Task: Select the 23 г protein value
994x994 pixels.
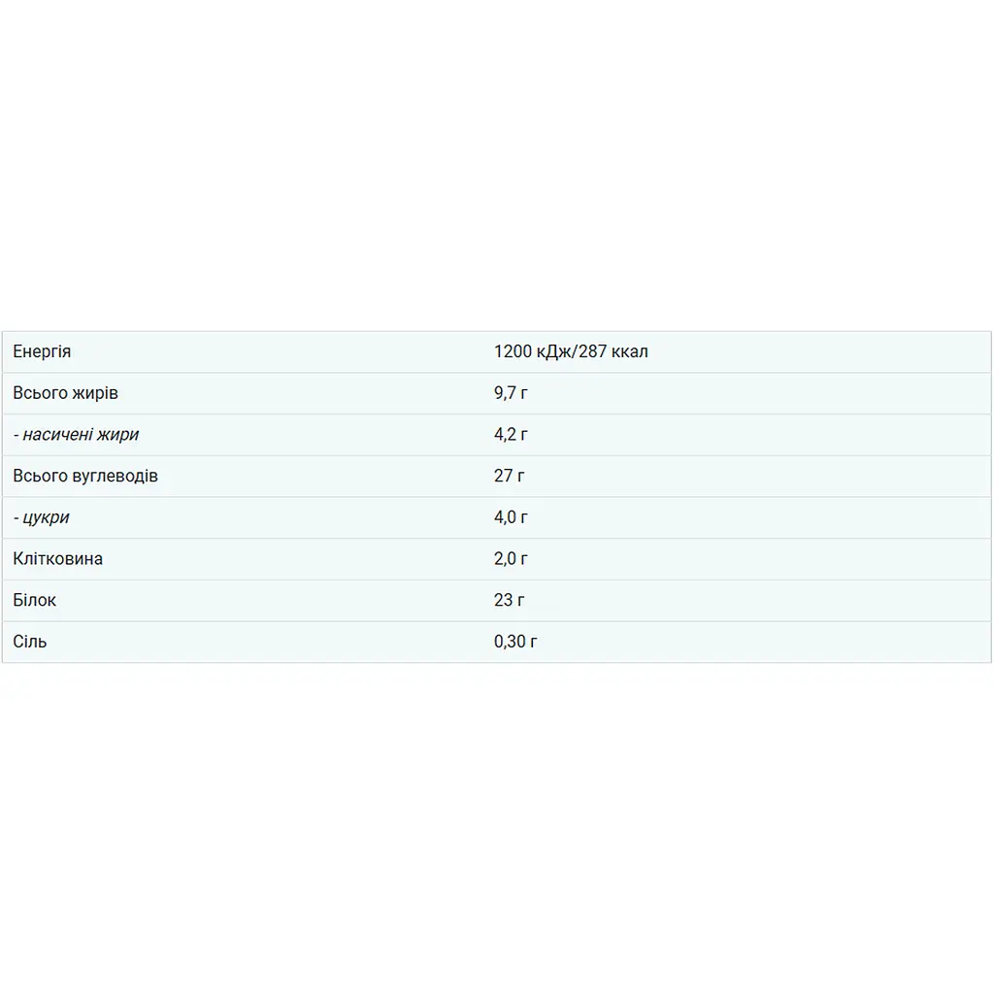Action: 509,600
